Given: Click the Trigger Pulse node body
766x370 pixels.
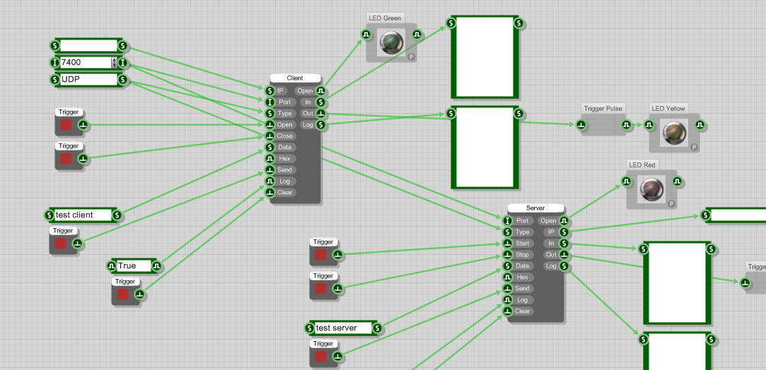Looking at the screenshot, I should pyautogui.click(x=603, y=125).
